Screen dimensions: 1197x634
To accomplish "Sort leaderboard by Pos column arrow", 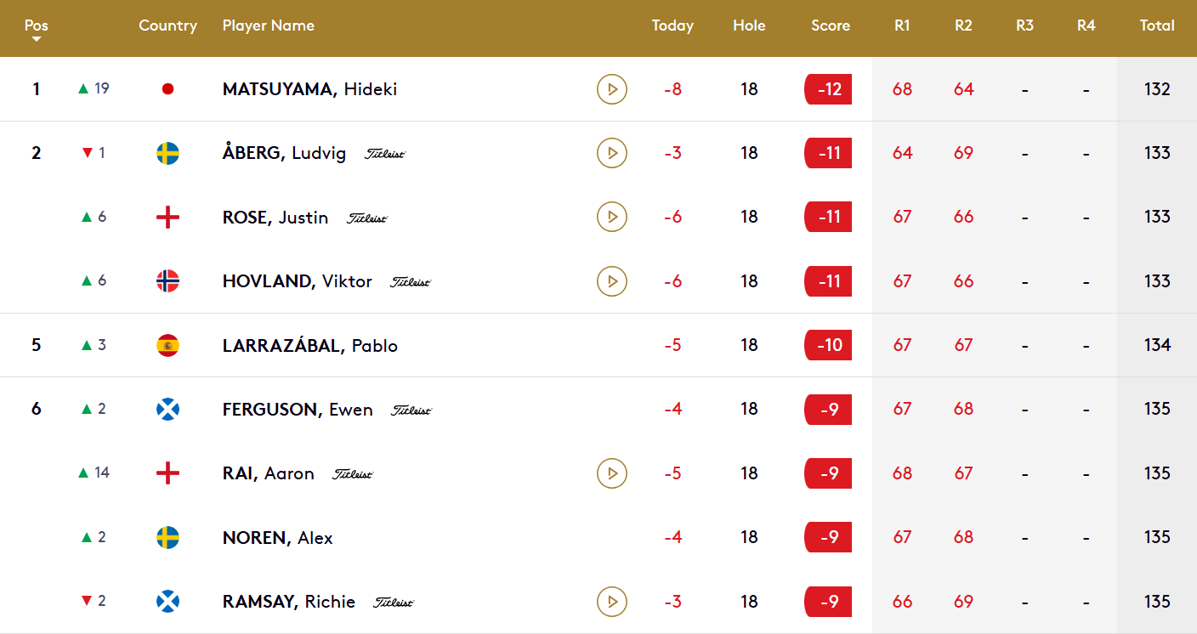I will [x=36, y=39].
